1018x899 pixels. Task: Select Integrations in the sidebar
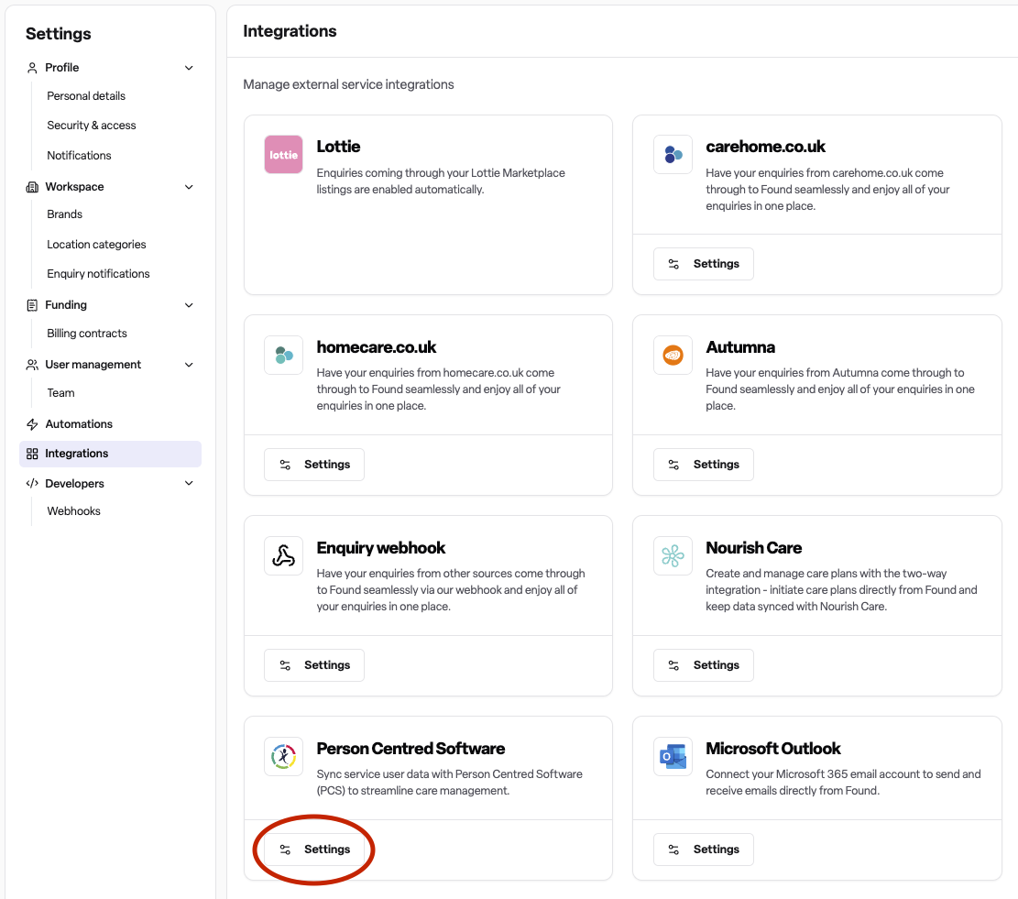point(110,454)
